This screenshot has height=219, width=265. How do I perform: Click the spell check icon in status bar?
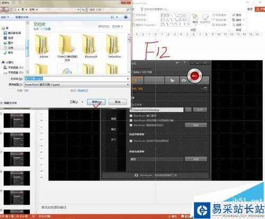tap(33, 216)
